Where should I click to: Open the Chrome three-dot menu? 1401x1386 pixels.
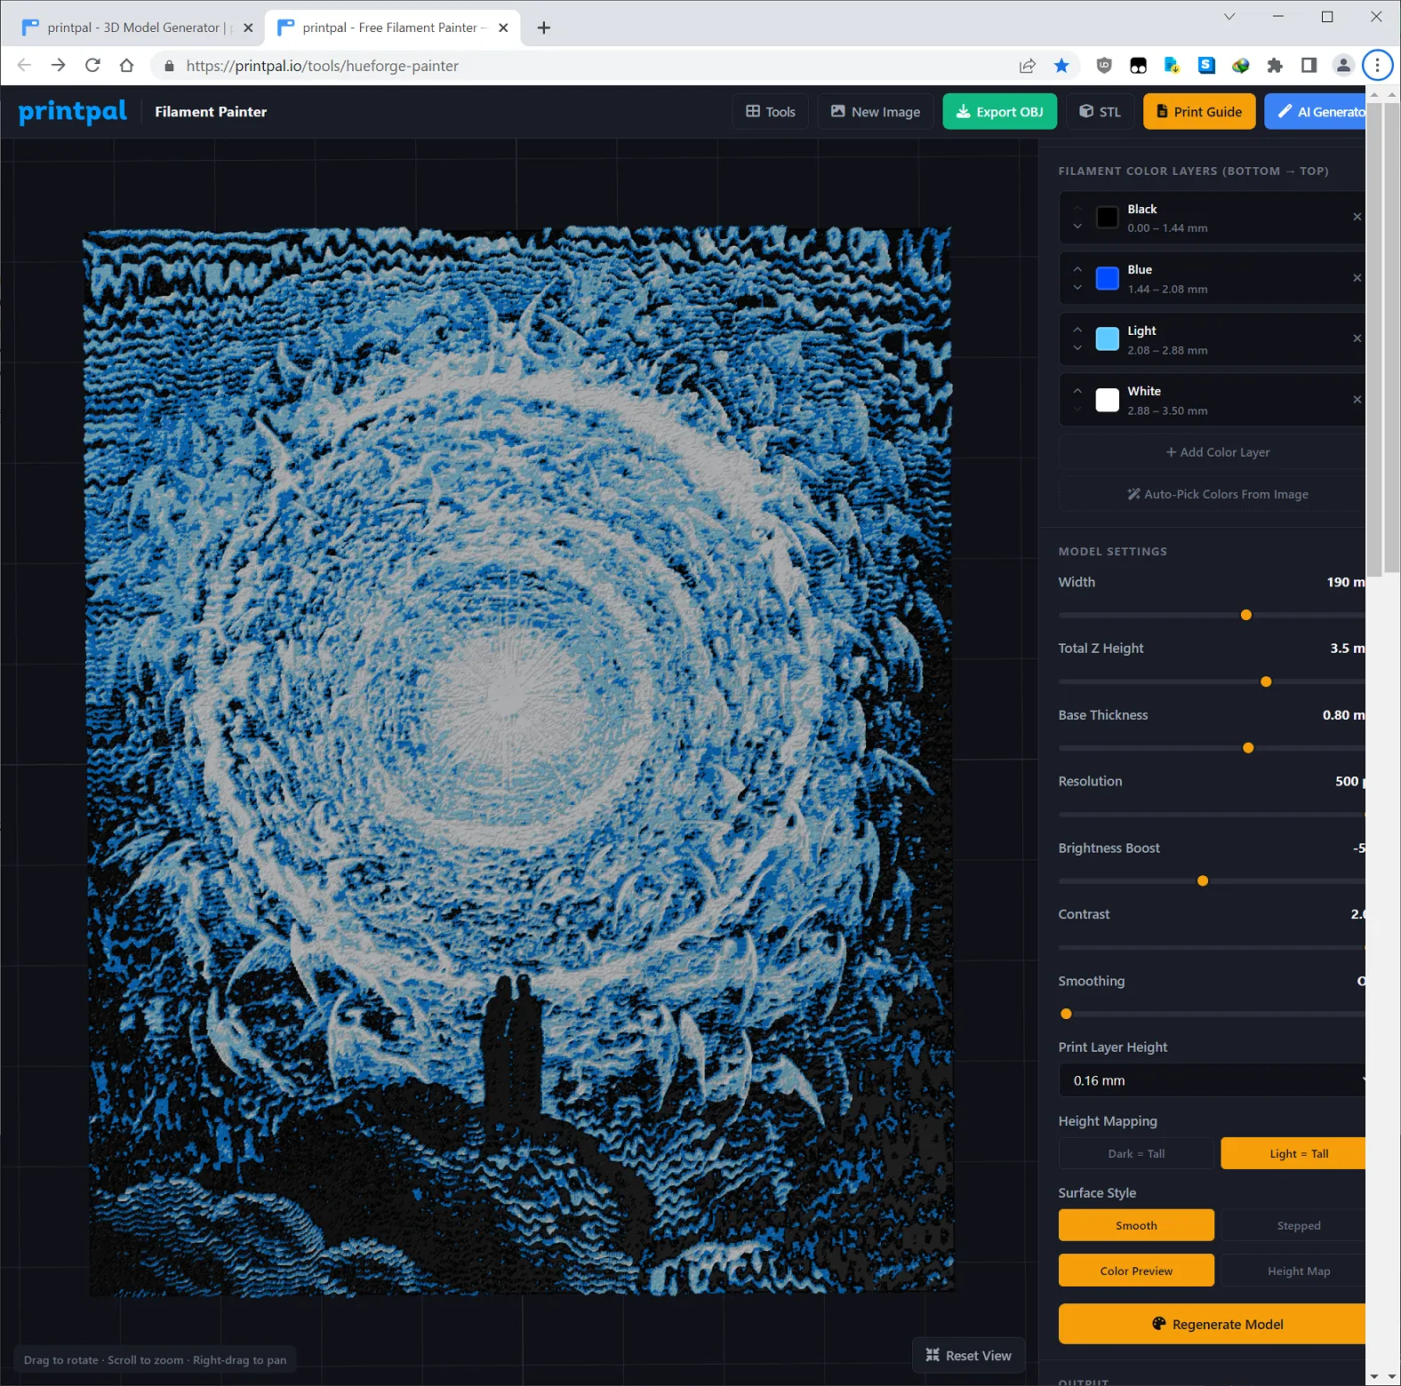[x=1377, y=65]
